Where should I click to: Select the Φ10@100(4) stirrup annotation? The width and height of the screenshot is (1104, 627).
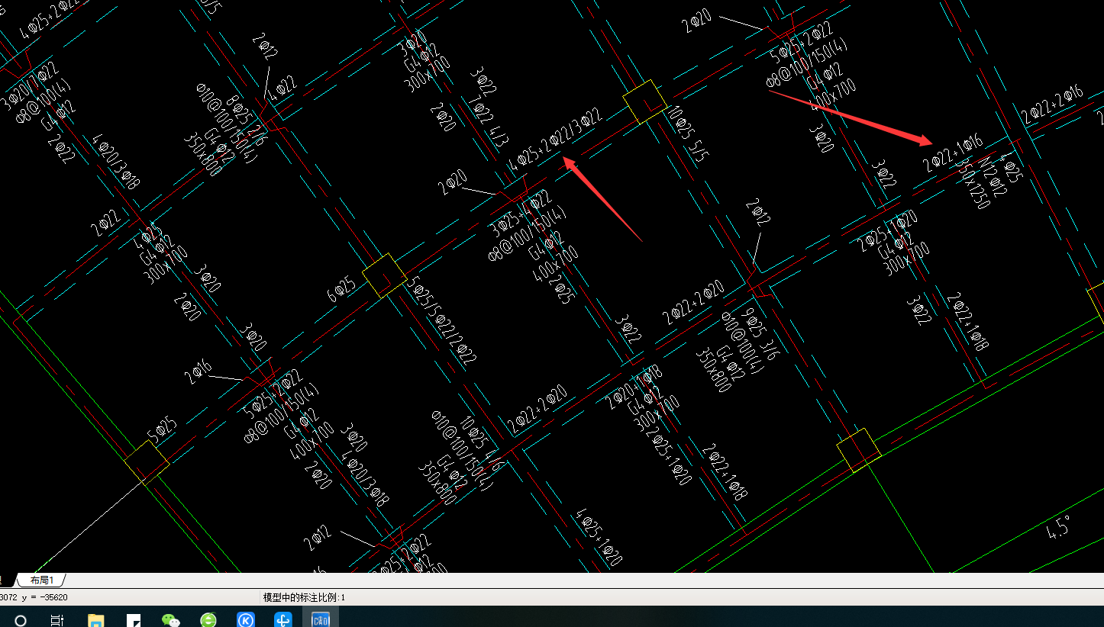(743, 343)
